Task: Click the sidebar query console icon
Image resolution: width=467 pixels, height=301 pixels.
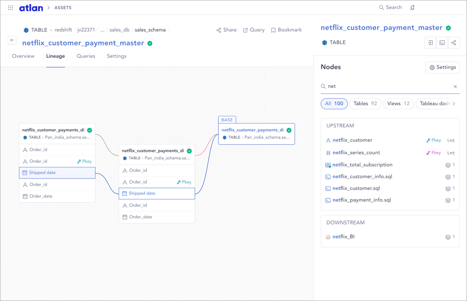Action: pyautogui.click(x=442, y=43)
